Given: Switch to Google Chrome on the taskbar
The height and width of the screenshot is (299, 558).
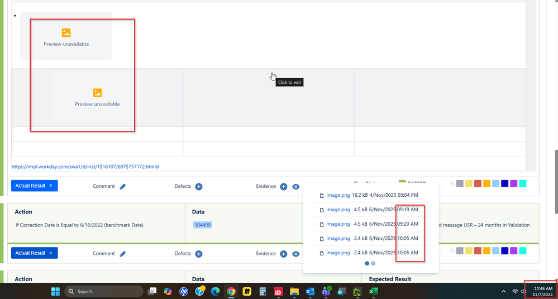Looking at the screenshot, I should tap(231, 292).
